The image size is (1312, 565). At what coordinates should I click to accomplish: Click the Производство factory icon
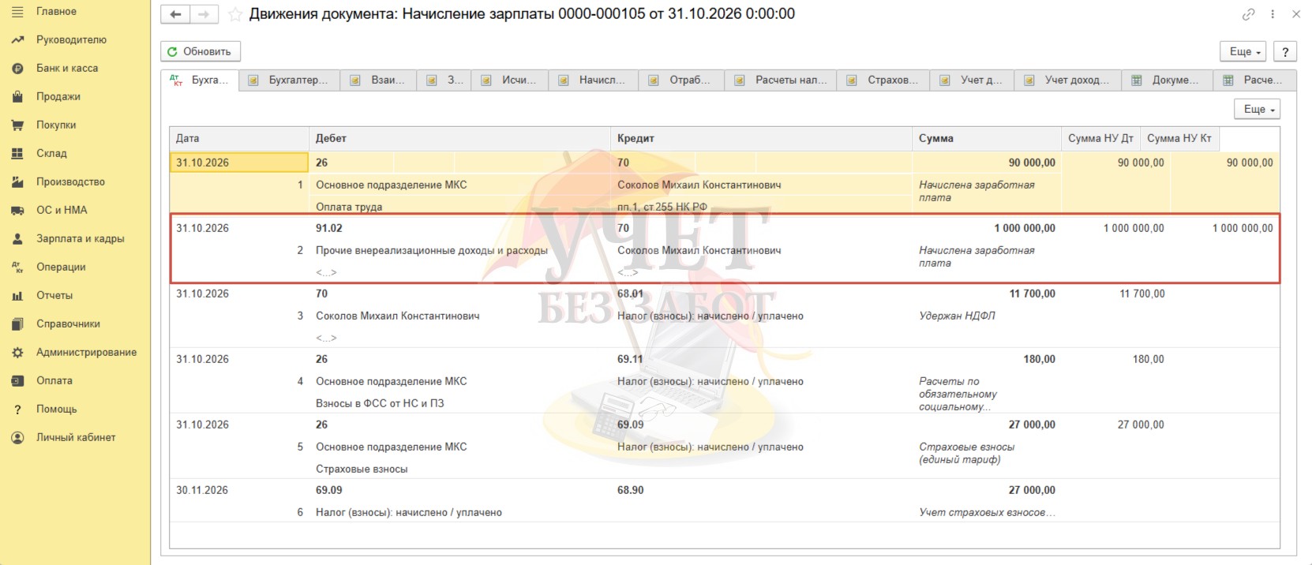pos(17,181)
